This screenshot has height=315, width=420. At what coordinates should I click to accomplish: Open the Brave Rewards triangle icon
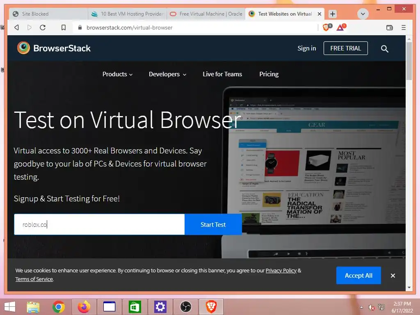click(341, 27)
